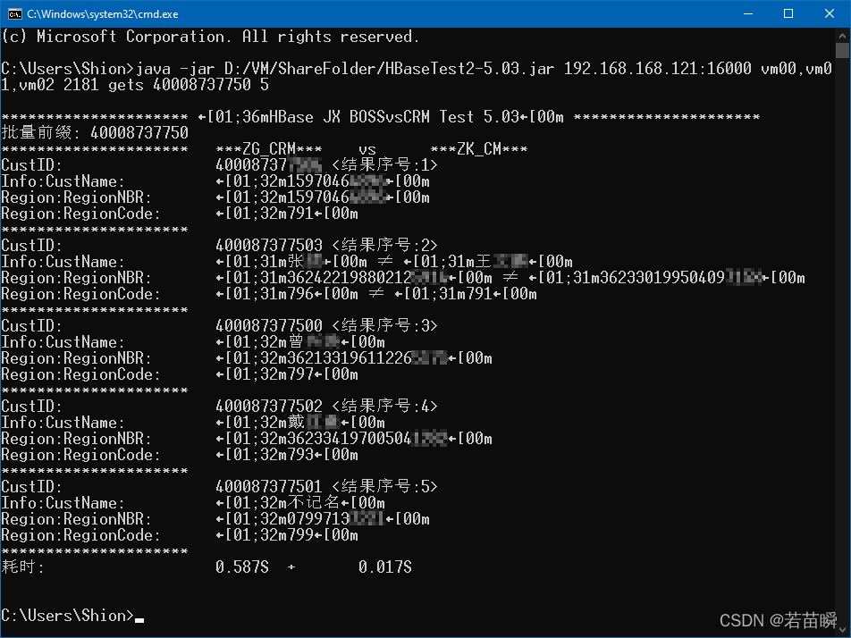The image size is (851, 638).
Task: Click CustID value 400087377503
Action: [x=269, y=245]
